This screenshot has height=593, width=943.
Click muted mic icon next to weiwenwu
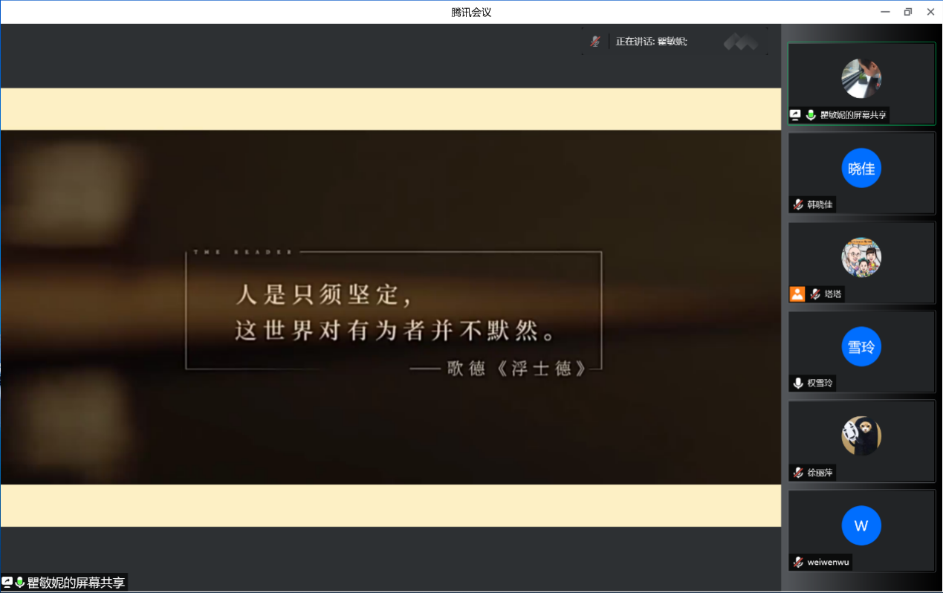point(798,562)
